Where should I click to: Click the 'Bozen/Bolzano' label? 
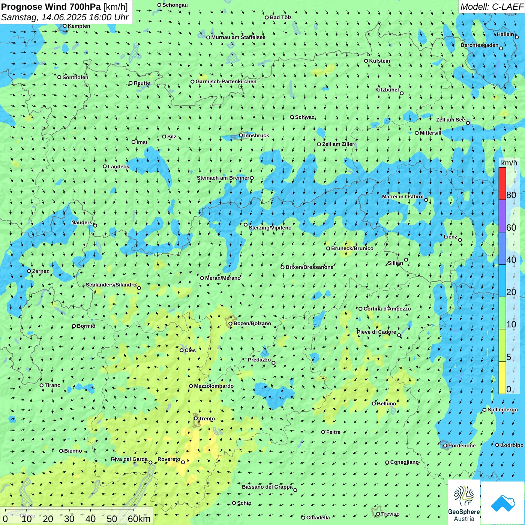[252, 323]
